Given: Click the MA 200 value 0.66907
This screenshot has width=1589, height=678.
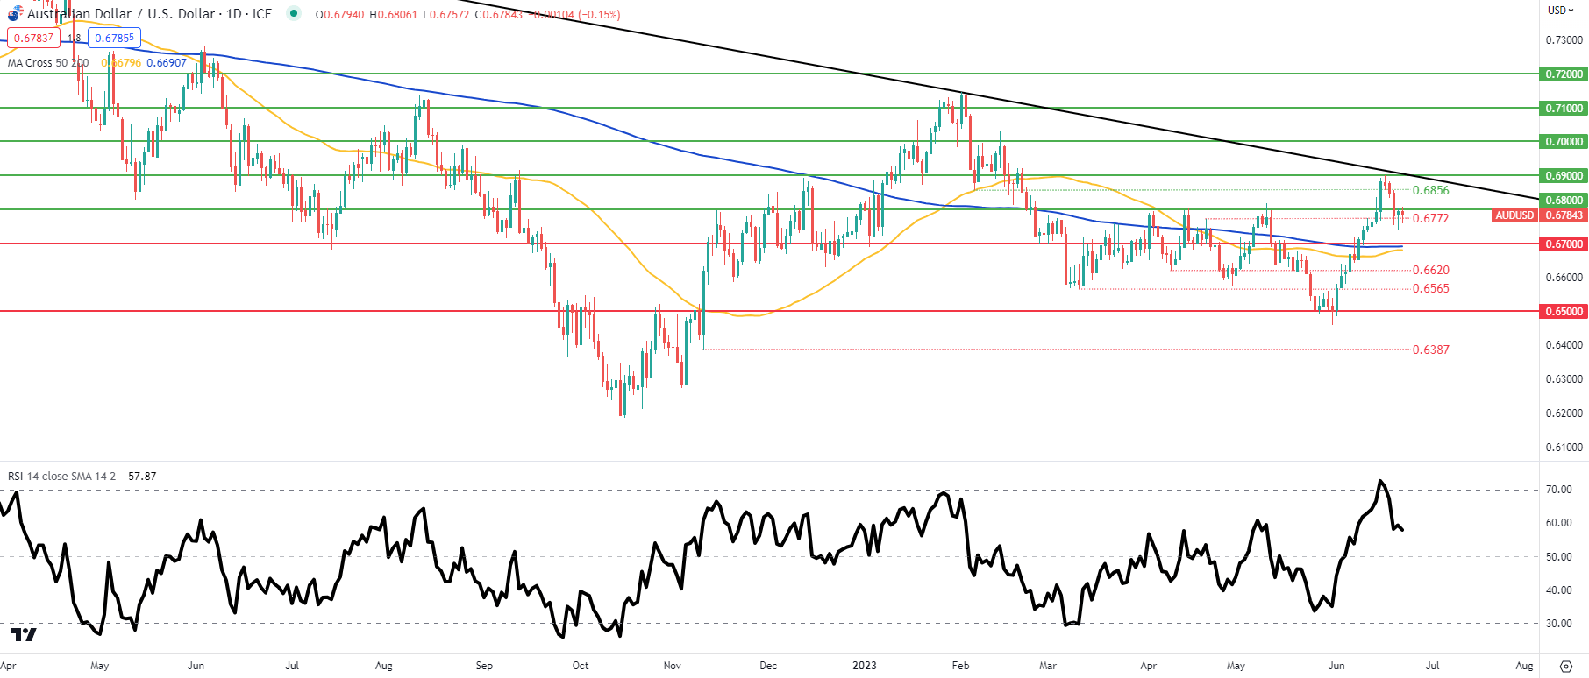Looking at the screenshot, I should coord(167,63).
